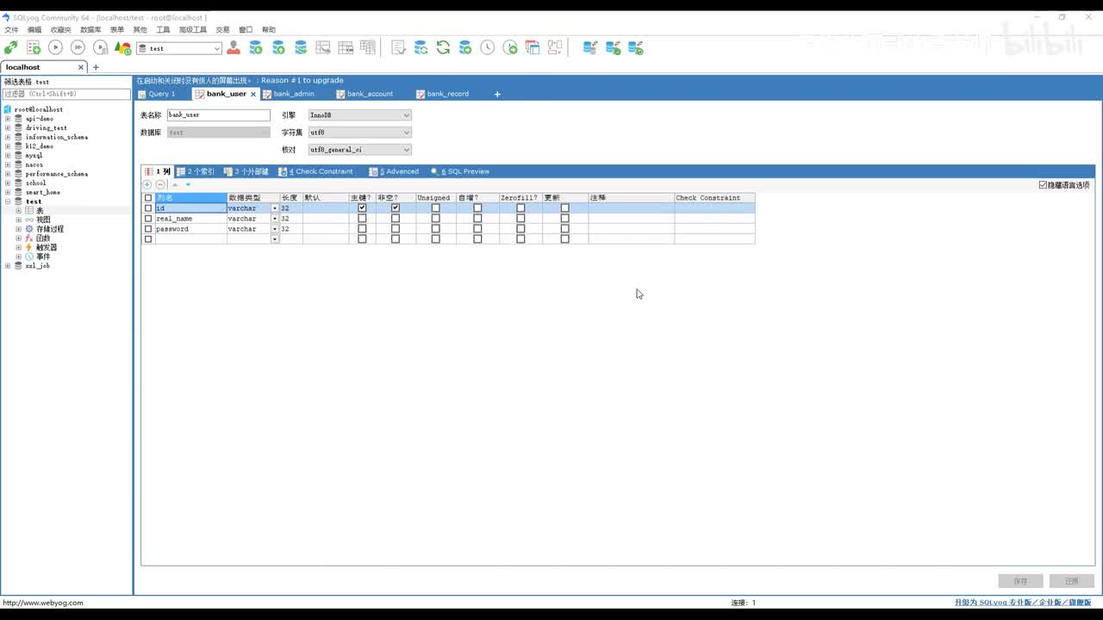
Task: Click the schedule clock toolbar icon
Action: (488, 48)
